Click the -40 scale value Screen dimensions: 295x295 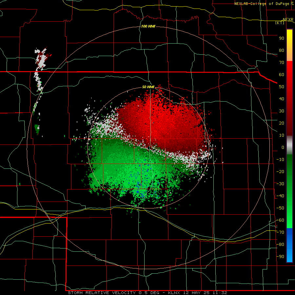pos(280,196)
